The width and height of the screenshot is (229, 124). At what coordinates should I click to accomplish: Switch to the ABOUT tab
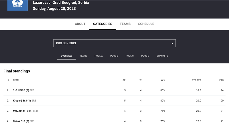(80, 24)
